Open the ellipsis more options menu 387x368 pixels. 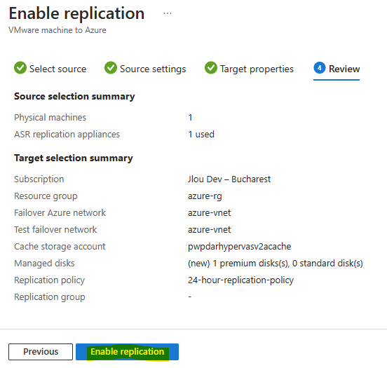click(x=168, y=13)
